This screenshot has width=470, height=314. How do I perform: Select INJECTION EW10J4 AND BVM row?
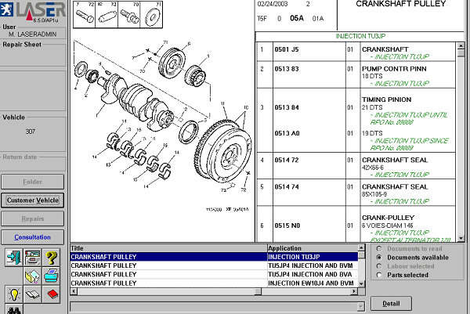coord(214,283)
